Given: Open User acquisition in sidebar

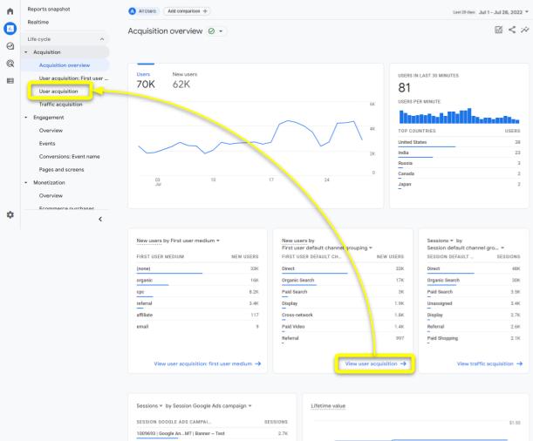Looking at the screenshot, I should [x=58, y=92].
